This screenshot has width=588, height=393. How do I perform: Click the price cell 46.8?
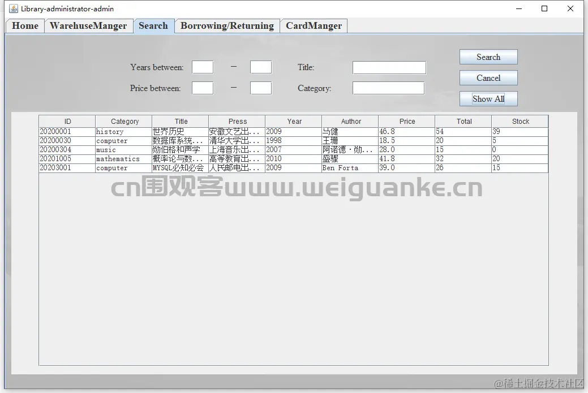407,132
